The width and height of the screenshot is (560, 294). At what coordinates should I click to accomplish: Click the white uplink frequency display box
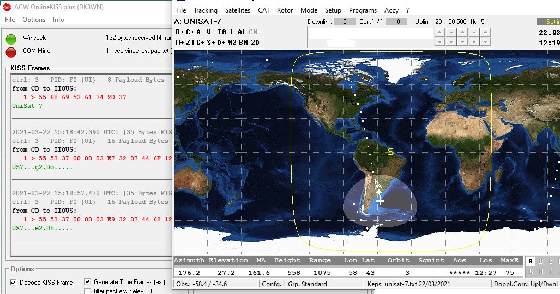(x=370, y=34)
